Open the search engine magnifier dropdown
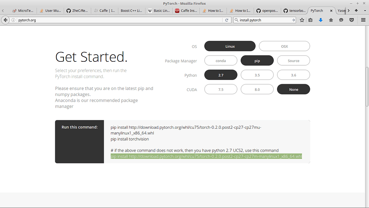 [x=236, y=20]
